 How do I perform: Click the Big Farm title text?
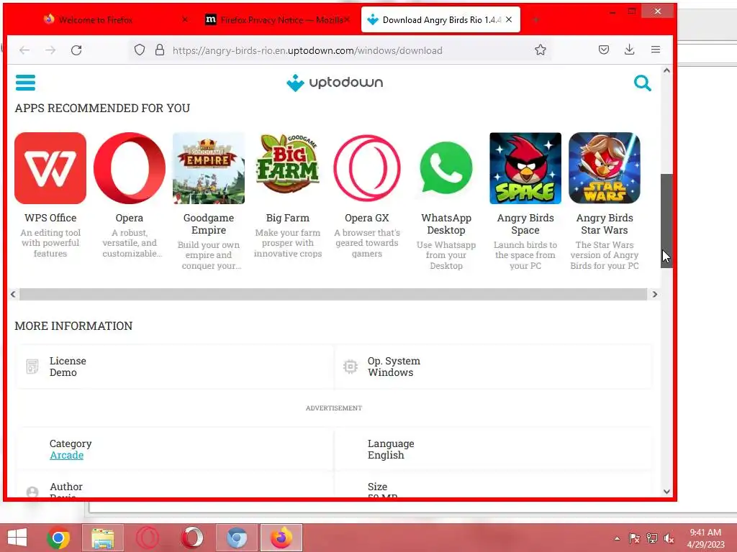(x=288, y=218)
